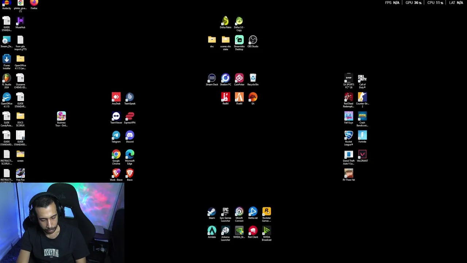Launch Call of Duty shortcut
Screen dimensions: 467x263
(x=362, y=81)
